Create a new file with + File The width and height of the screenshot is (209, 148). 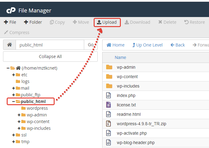pos(10,22)
